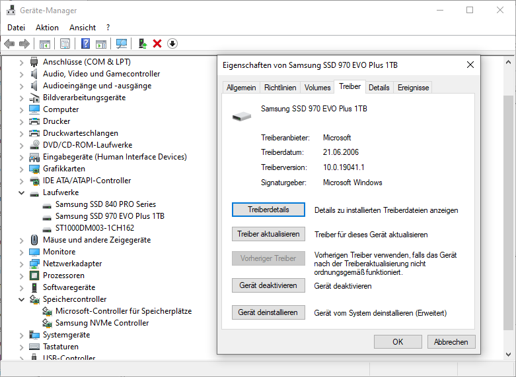Select the Systemgeräte icon
Viewport: 516px width, 377px height.
pos(34,335)
